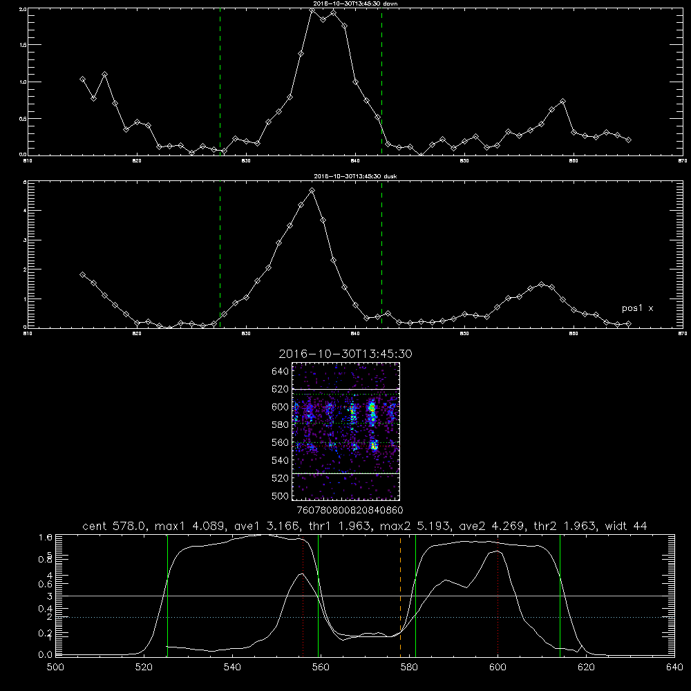Image resolution: width=691 pixels, height=691 pixels.
Task: Click the leftmost green vertical line in bottom plot
Action: tap(167, 595)
